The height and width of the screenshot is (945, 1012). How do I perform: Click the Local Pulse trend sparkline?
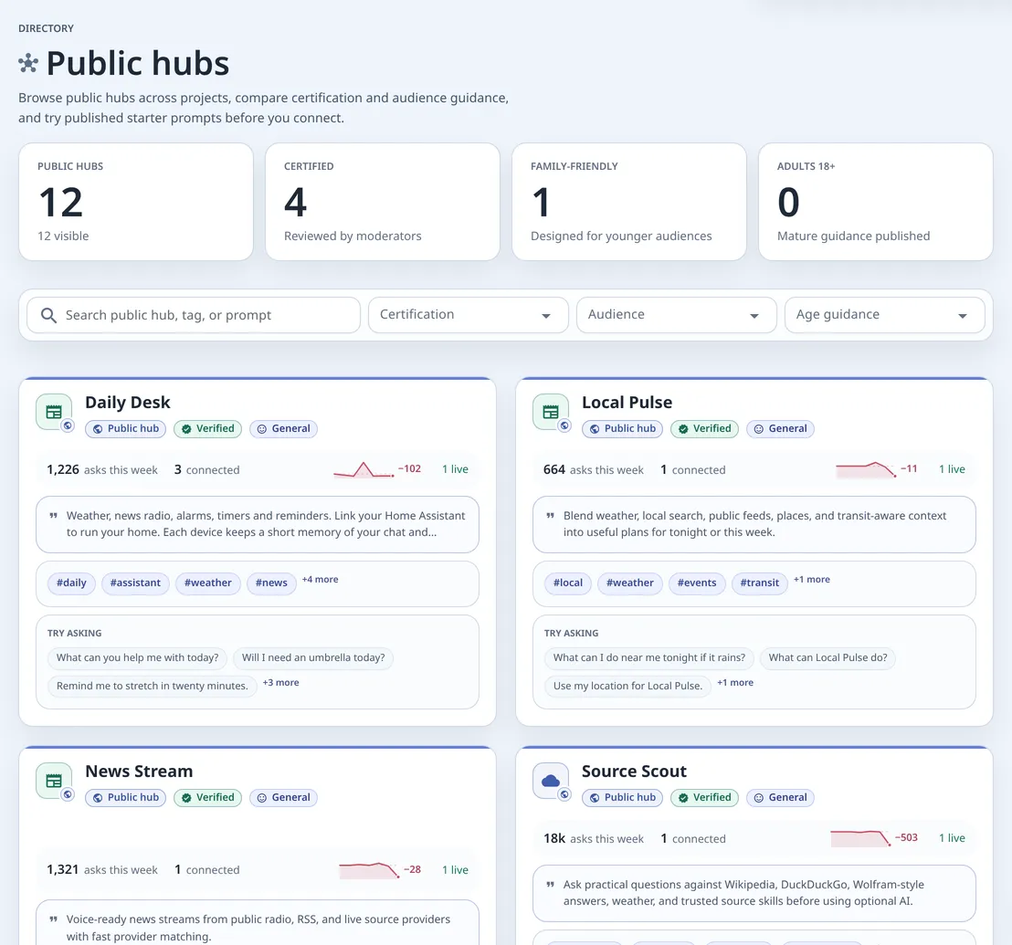pos(866,469)
